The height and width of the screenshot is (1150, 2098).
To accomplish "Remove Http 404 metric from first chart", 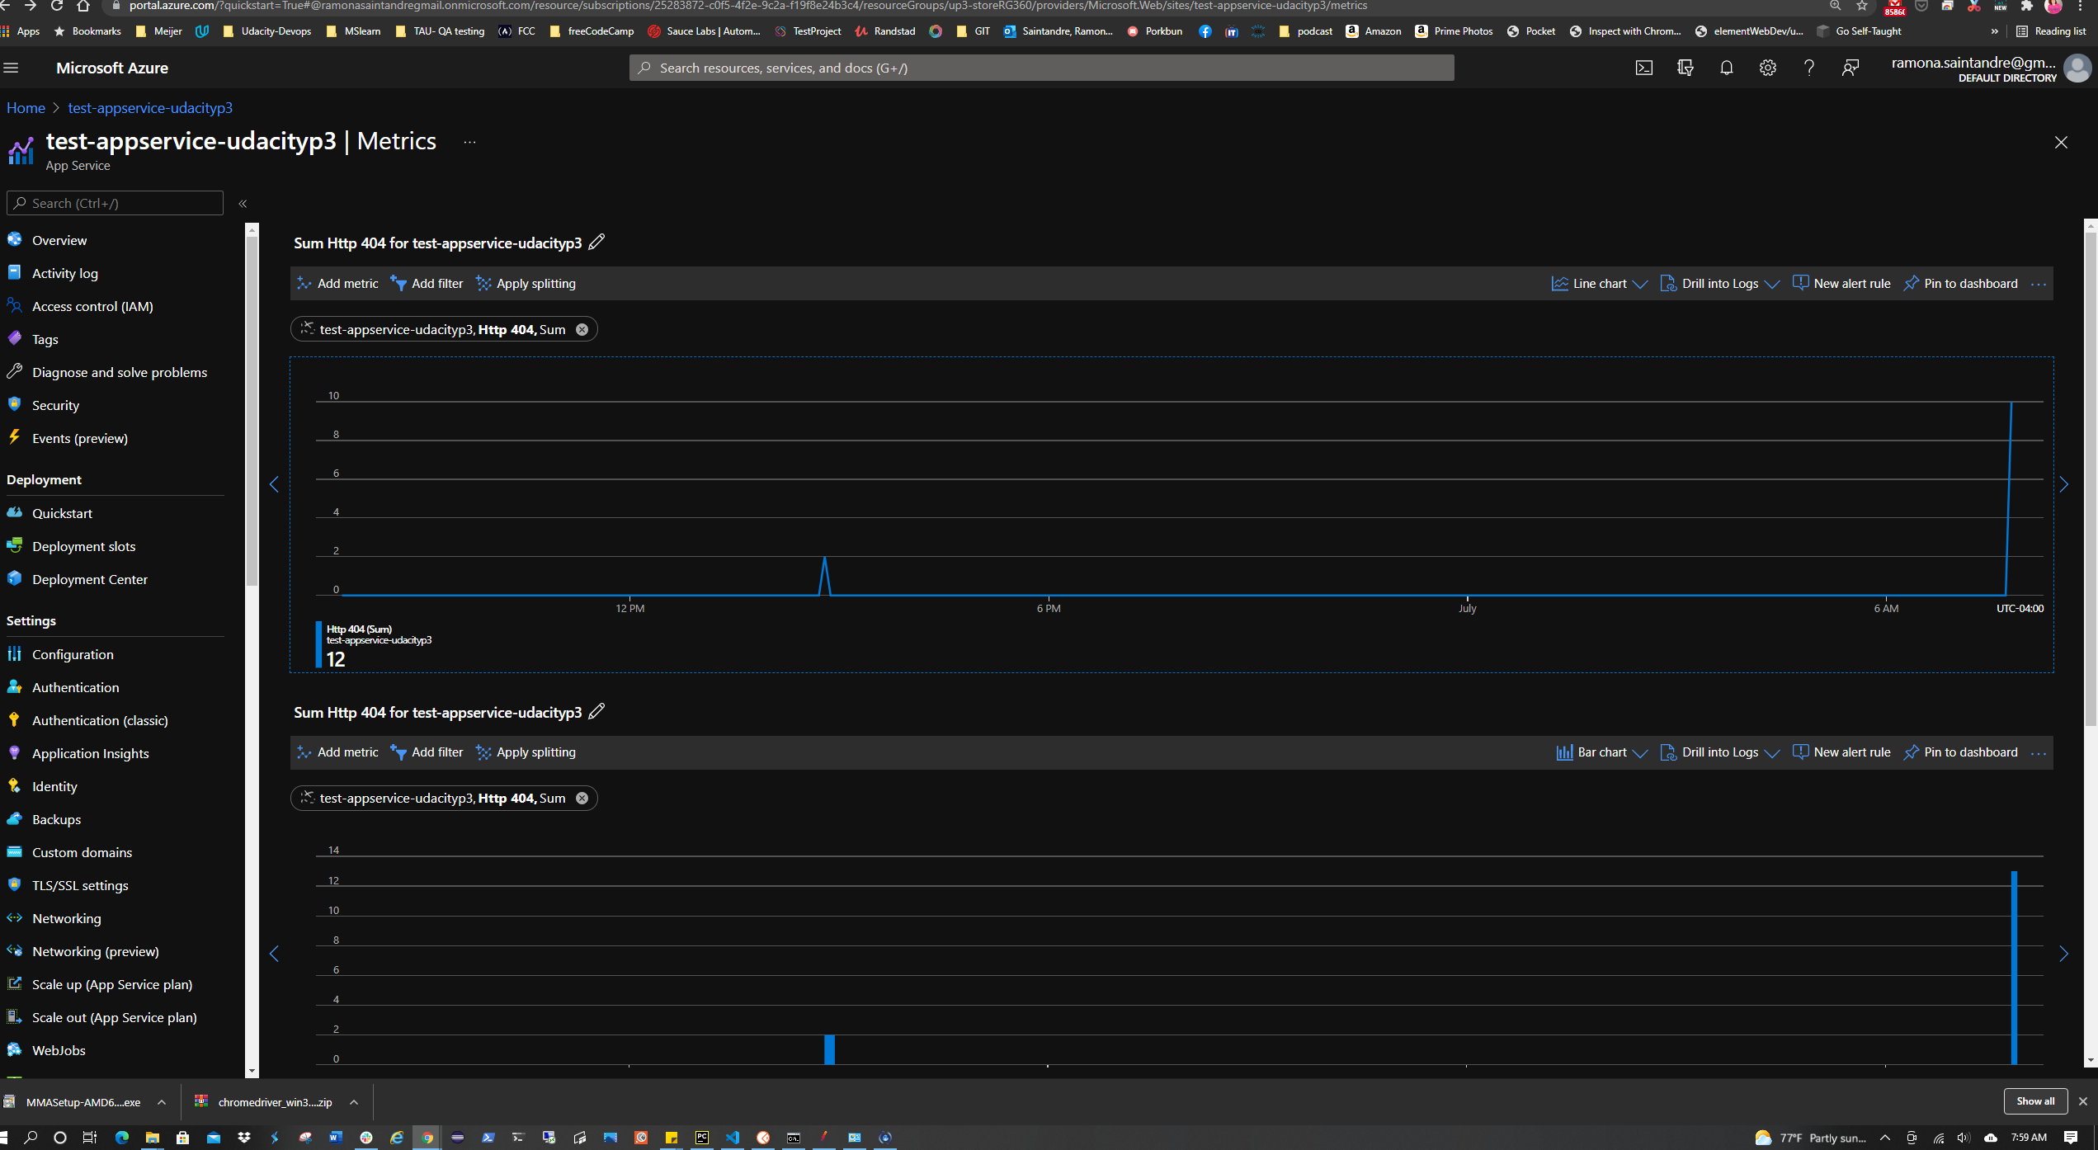I will click(x=582, y=330).
